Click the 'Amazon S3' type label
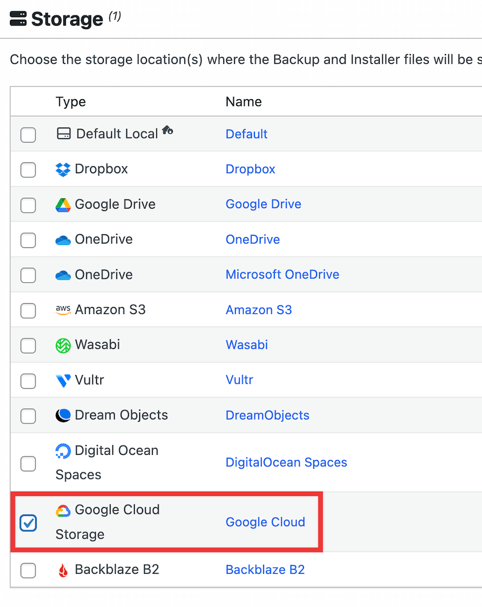Image resolution: width=482 pixels, height=607 pixels. pos(110,309)
